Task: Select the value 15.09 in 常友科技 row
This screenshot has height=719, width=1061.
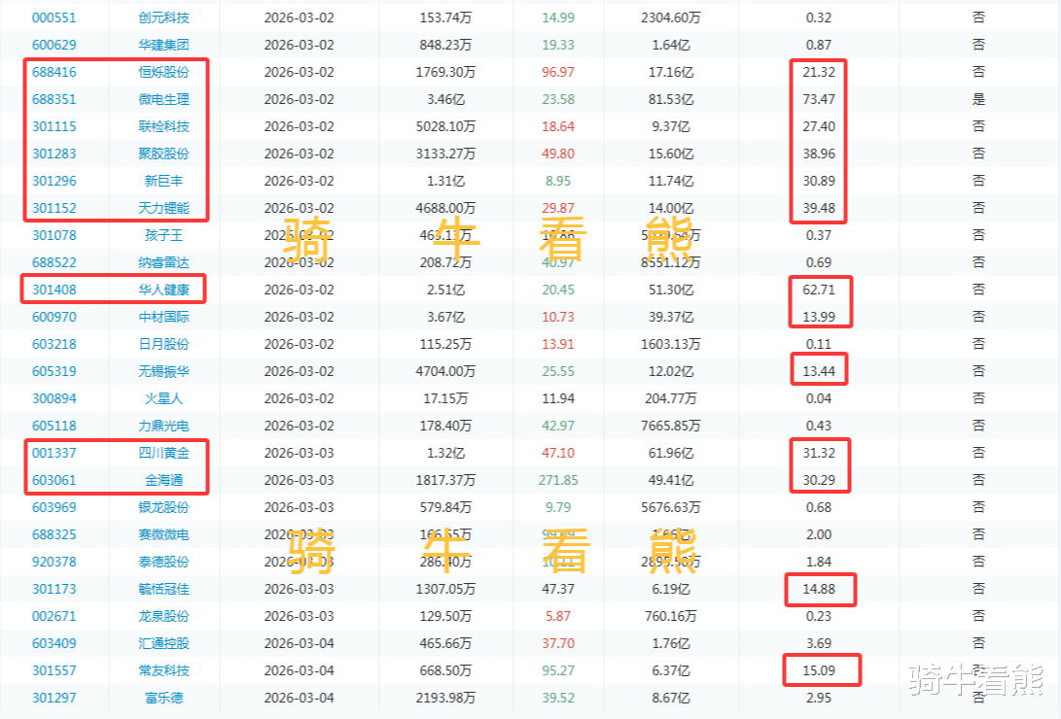Action: pos(819,670)
